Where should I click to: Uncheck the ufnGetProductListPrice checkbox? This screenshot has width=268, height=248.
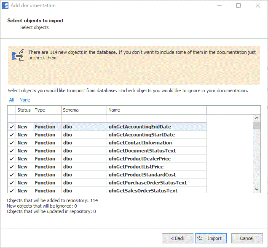(x=11, y=167)
